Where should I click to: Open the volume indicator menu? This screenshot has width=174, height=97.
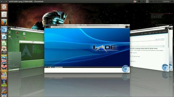[x=159, y=2]
